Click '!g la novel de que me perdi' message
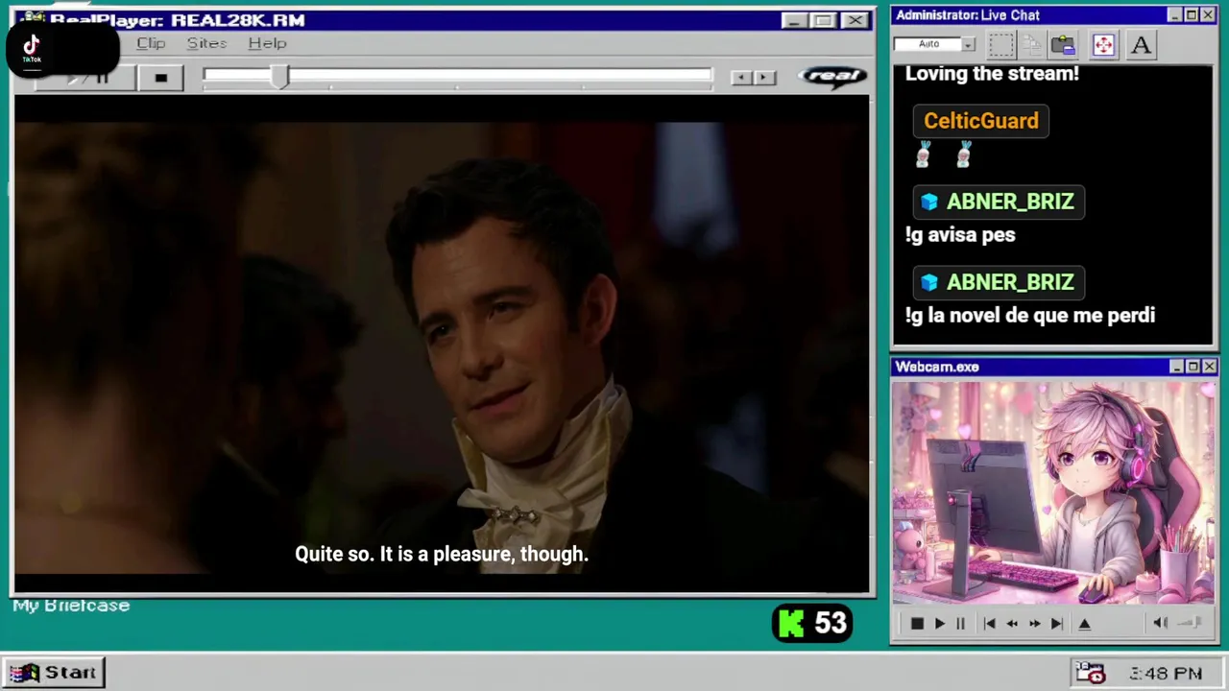 click(1029, 316)
